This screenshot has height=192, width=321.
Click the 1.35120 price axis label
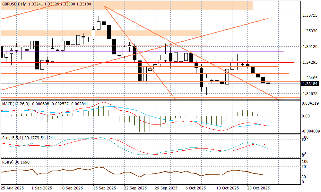coord(310,47)
